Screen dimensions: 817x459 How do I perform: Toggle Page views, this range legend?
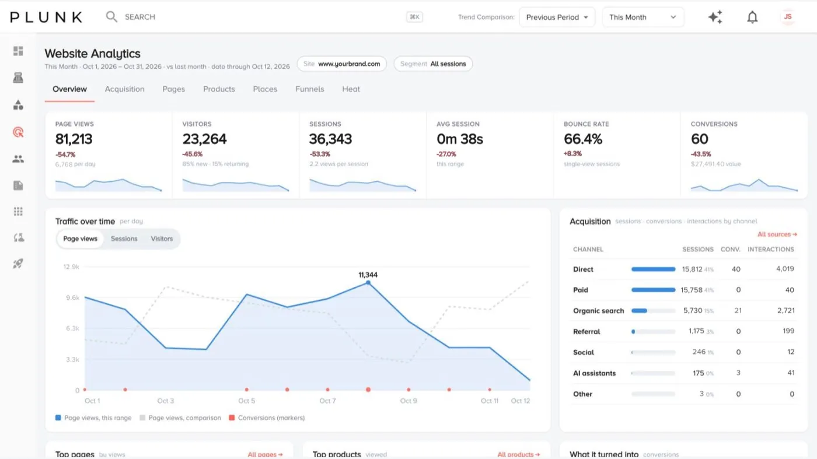point(93,418)
